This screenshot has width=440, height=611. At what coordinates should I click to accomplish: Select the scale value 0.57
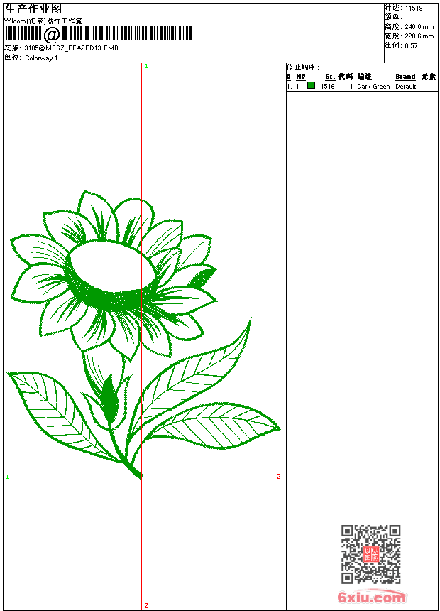(411, 45)
